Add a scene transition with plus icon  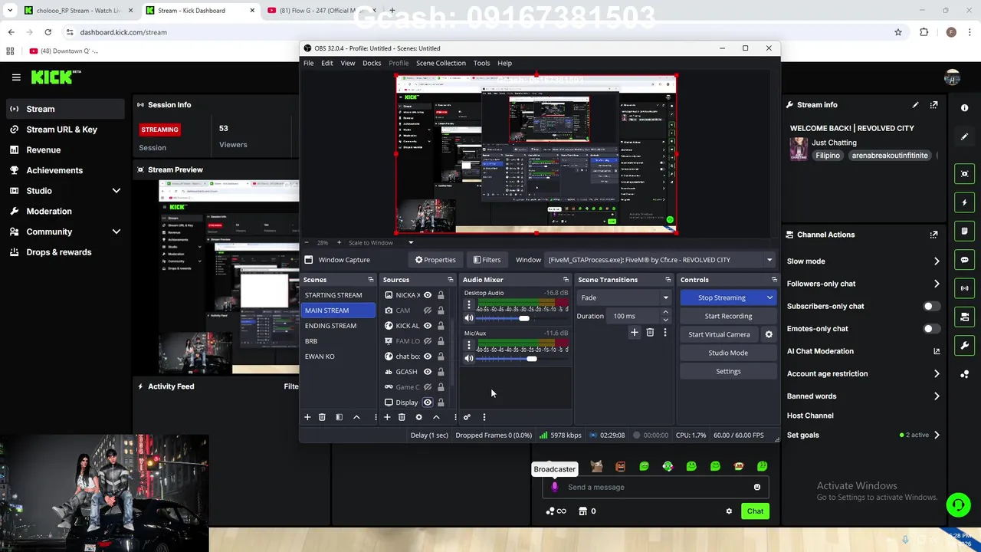[x=634, y=333]
